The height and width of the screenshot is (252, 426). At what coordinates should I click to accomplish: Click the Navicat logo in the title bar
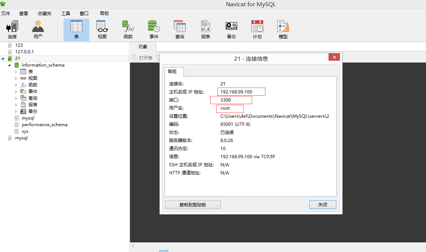[x=3, y=4]
